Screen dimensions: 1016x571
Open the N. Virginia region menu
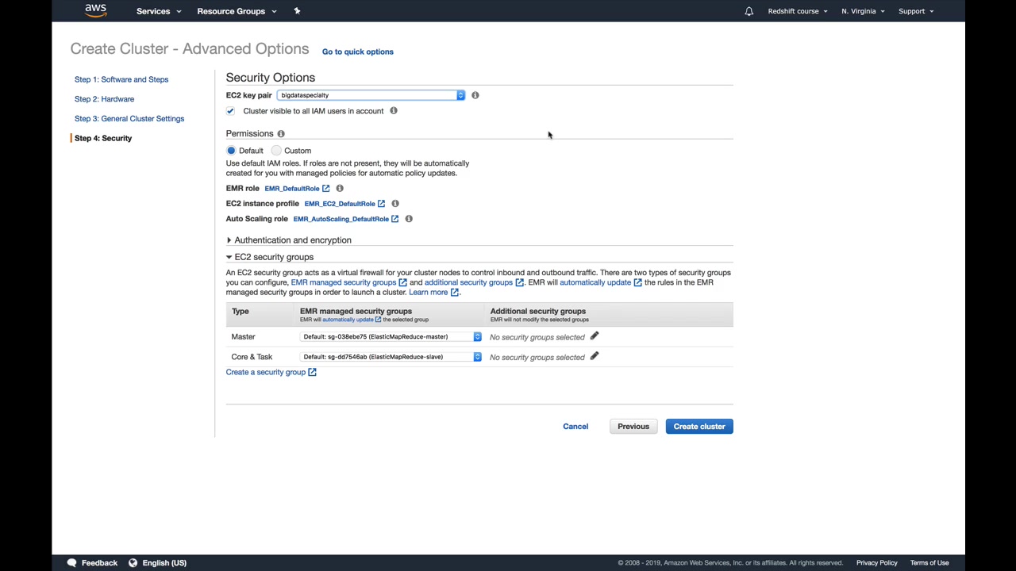[x=863, y=11]
